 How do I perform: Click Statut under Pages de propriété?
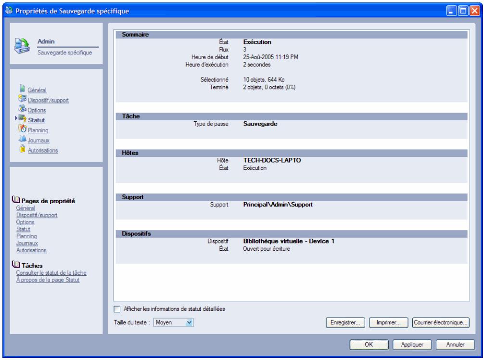[x=23, y=229]
